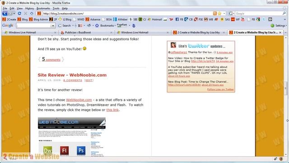Viewport: 289px width, 163px height.
Task: Expand the RS toolbar button dropdown
Action: tap(84, 25)
